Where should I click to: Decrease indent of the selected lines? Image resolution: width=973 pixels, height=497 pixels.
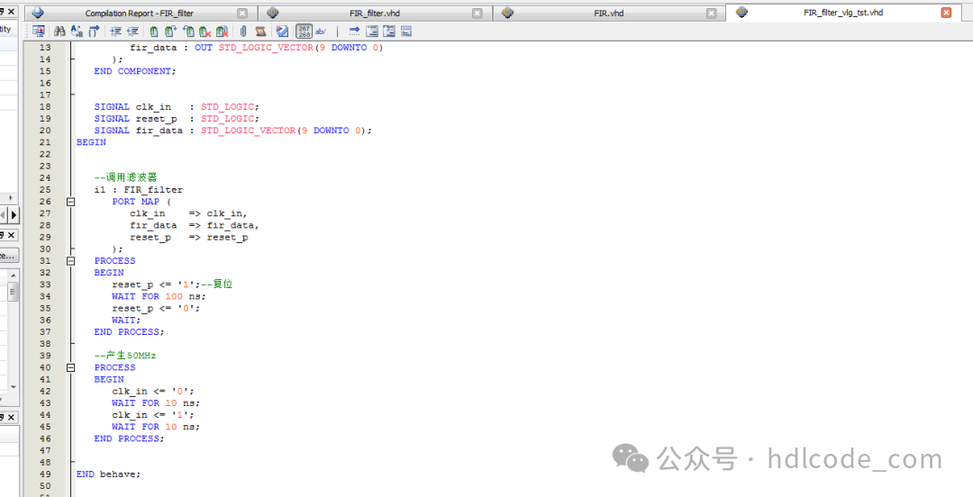pyautogui.click(x=132, y=31)
